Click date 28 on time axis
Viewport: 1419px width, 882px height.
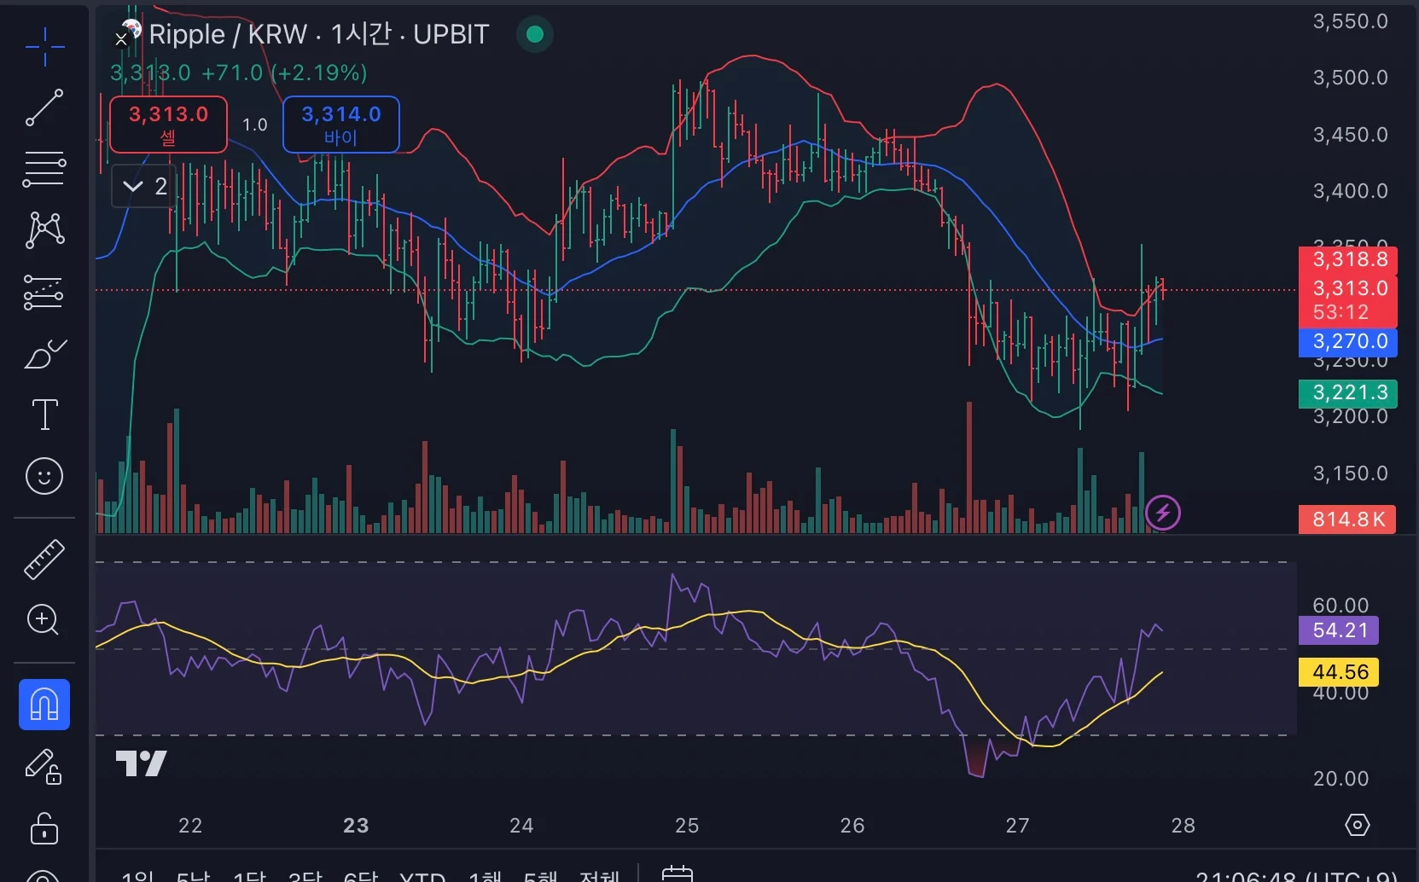[x=1183, y=826]
